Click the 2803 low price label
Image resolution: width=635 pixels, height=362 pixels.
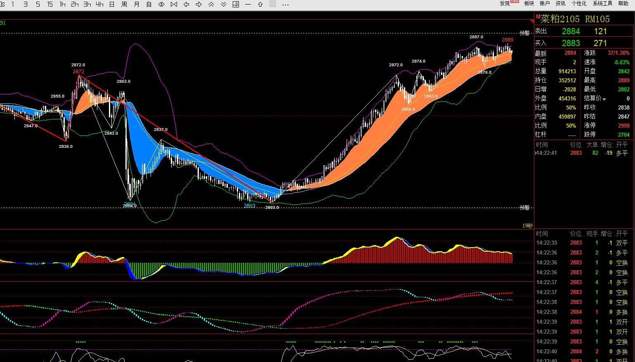(249, 206)
